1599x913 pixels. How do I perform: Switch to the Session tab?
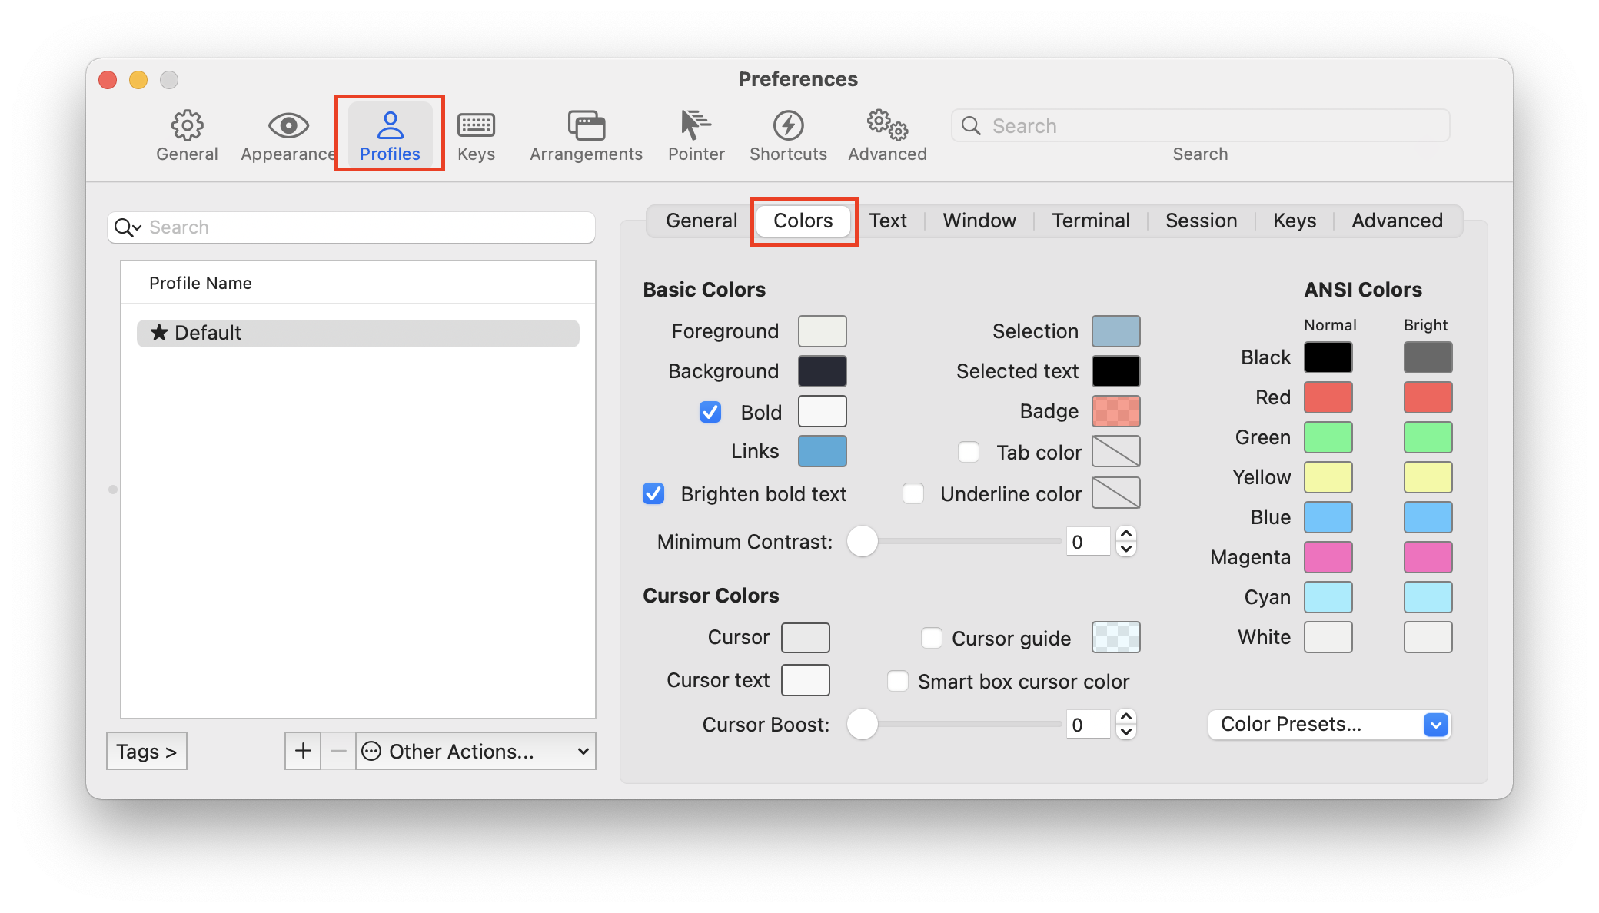pos(1201,221)
